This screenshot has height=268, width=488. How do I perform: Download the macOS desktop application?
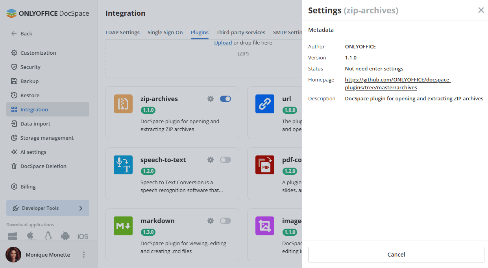coord(30,236)
